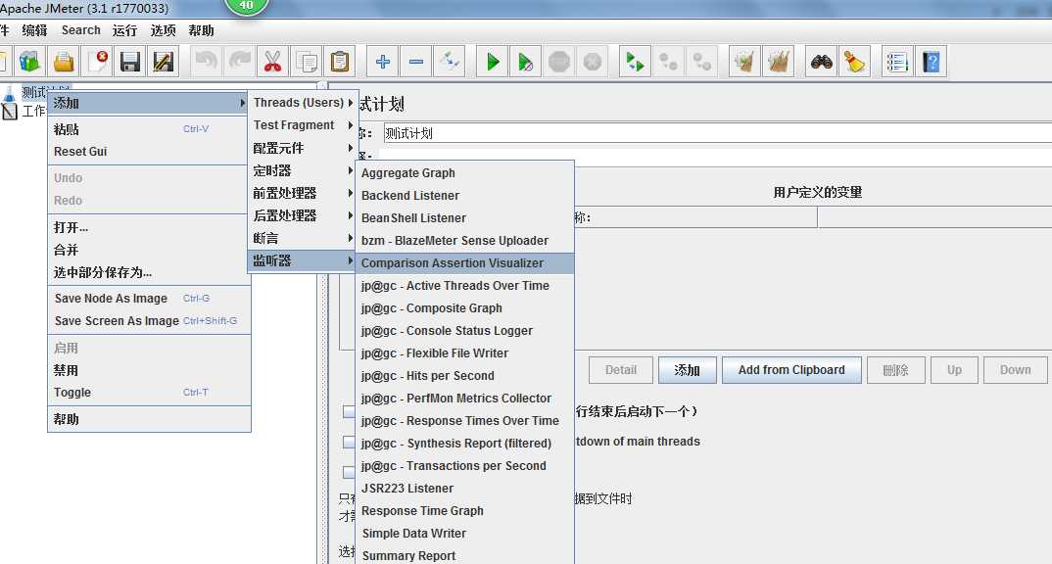Expand the 监听器 submenu
1052x564 pixels.
pyautogui.click(x=302, y=260)
